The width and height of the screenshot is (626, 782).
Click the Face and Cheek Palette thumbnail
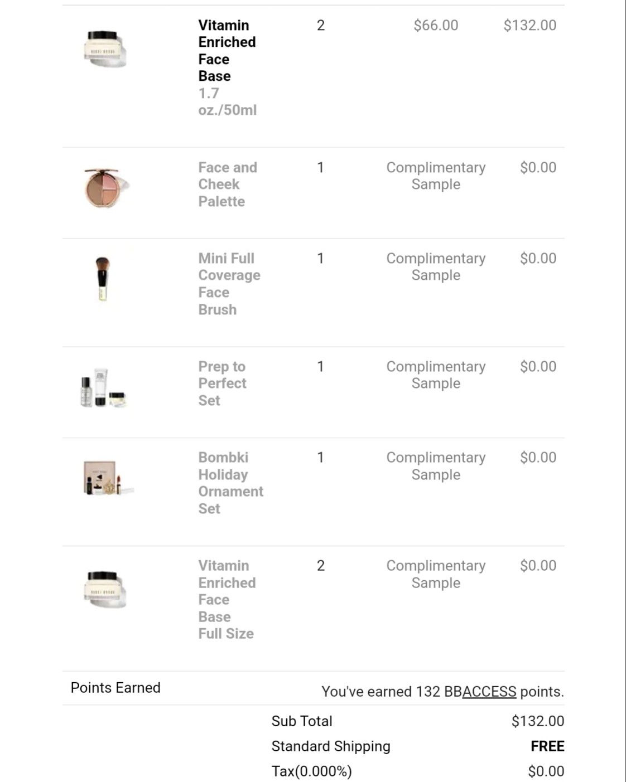[x=105, y=187]
